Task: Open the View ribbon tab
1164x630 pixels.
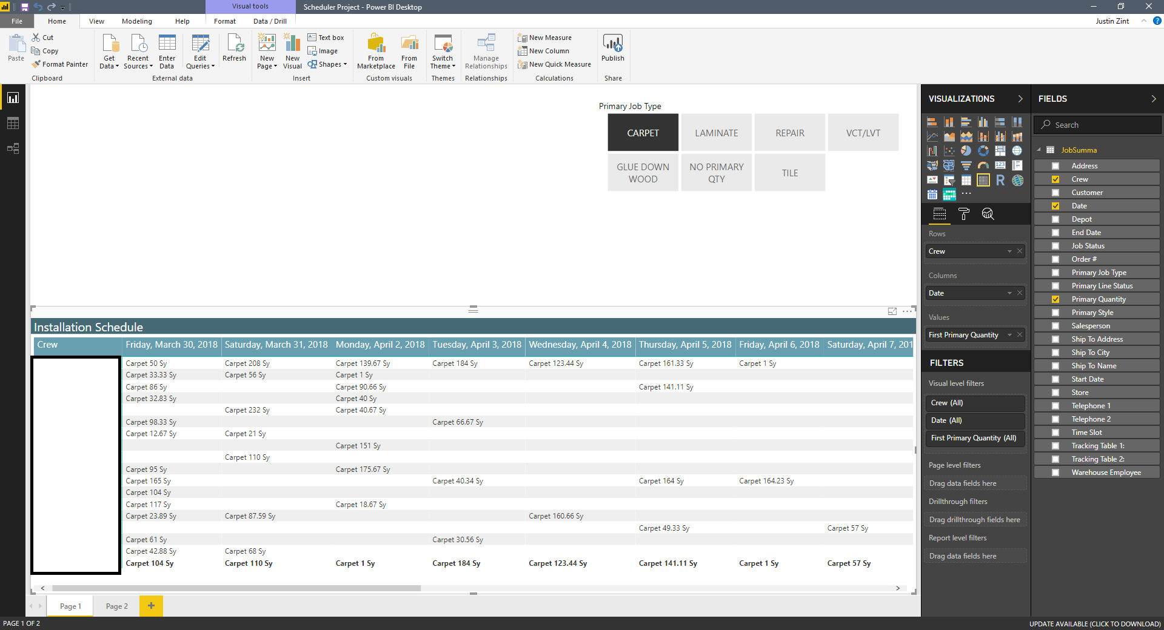Action: point(96,21)
